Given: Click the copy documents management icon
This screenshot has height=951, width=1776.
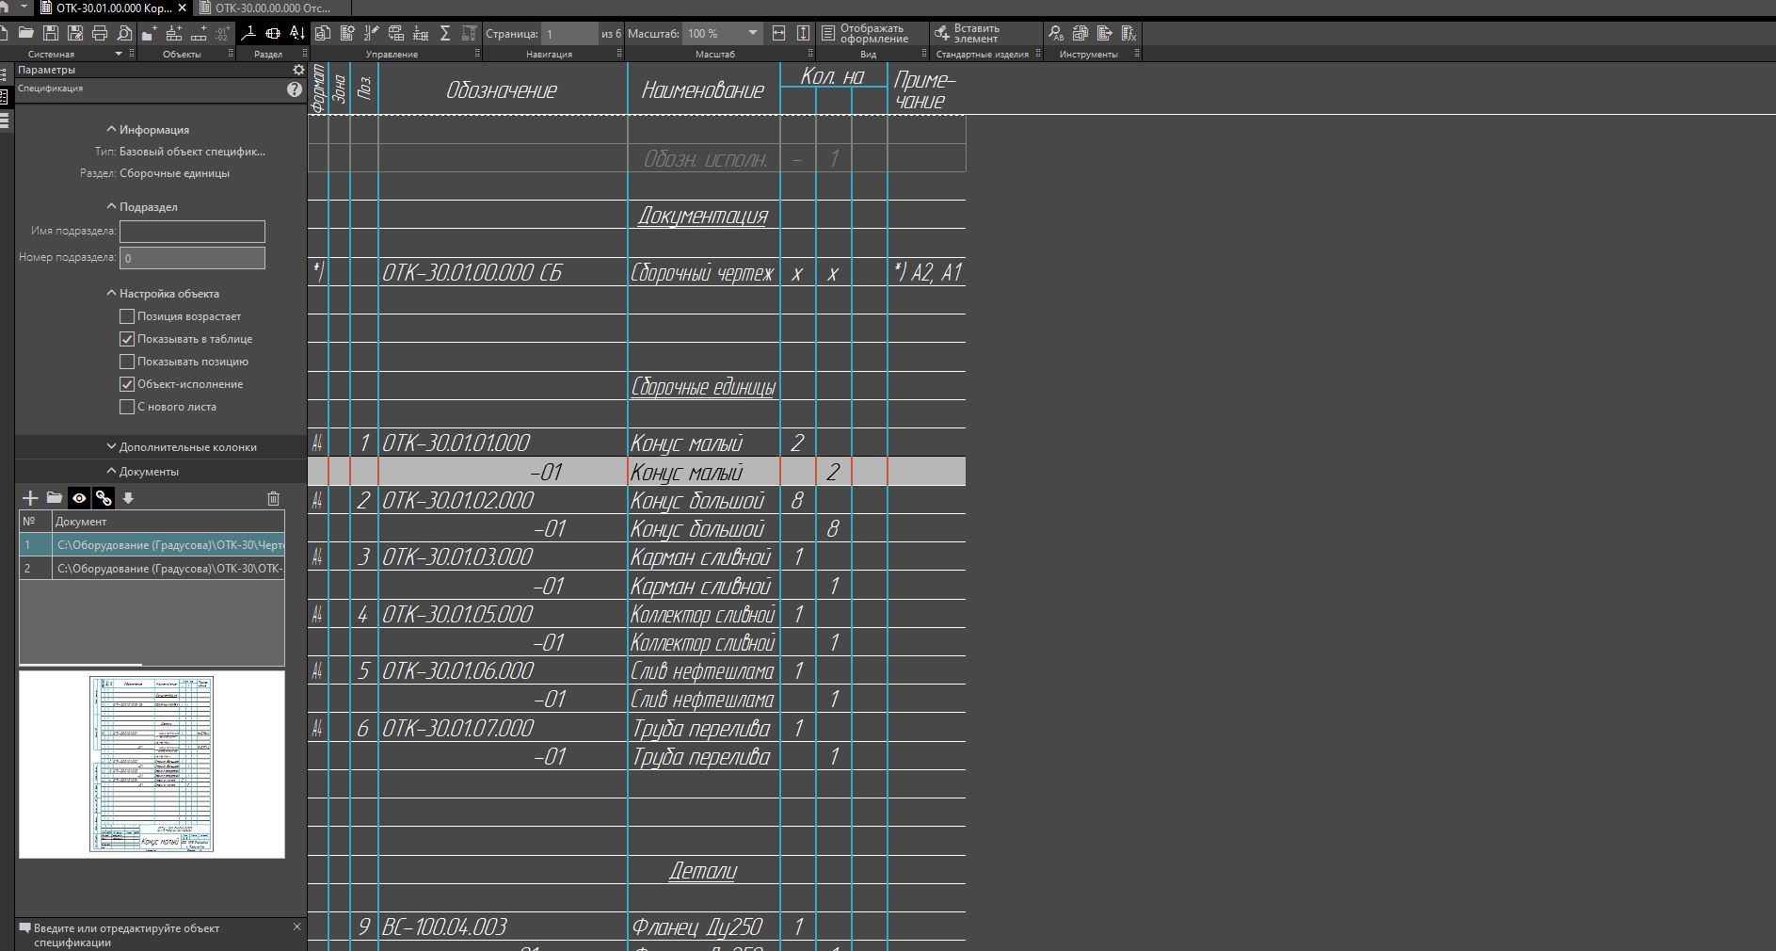Looking at the screenshot, I should [x=323, y=33].
